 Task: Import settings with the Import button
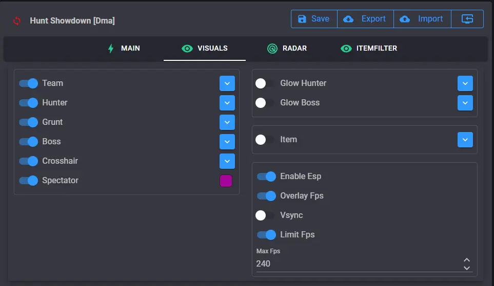coord(423,19)
